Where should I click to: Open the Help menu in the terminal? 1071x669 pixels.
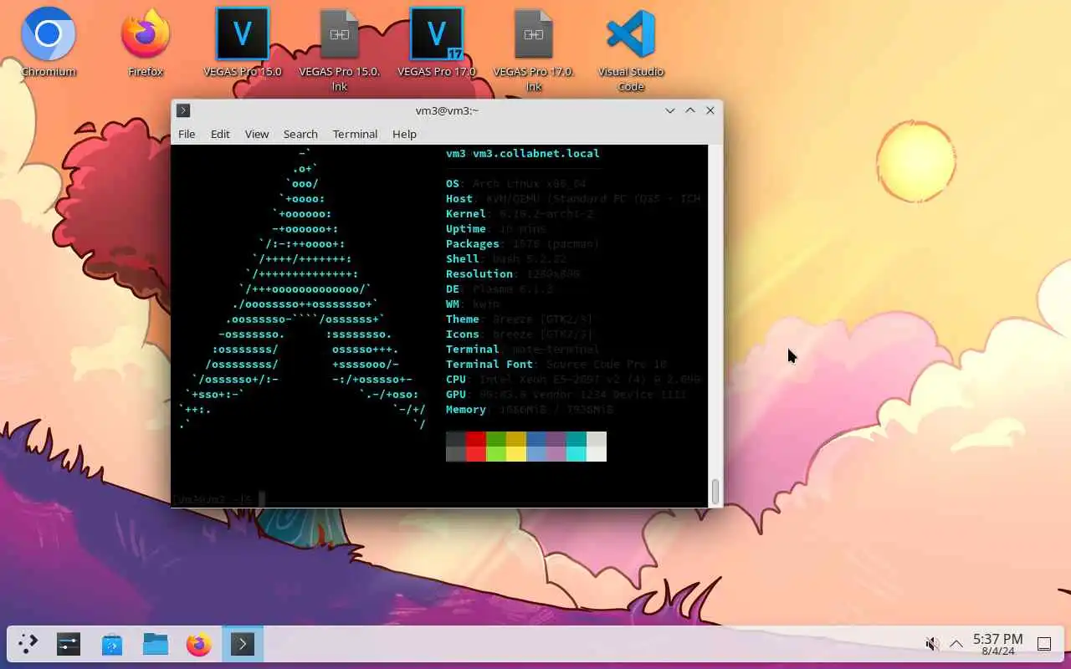click(404, 134)
